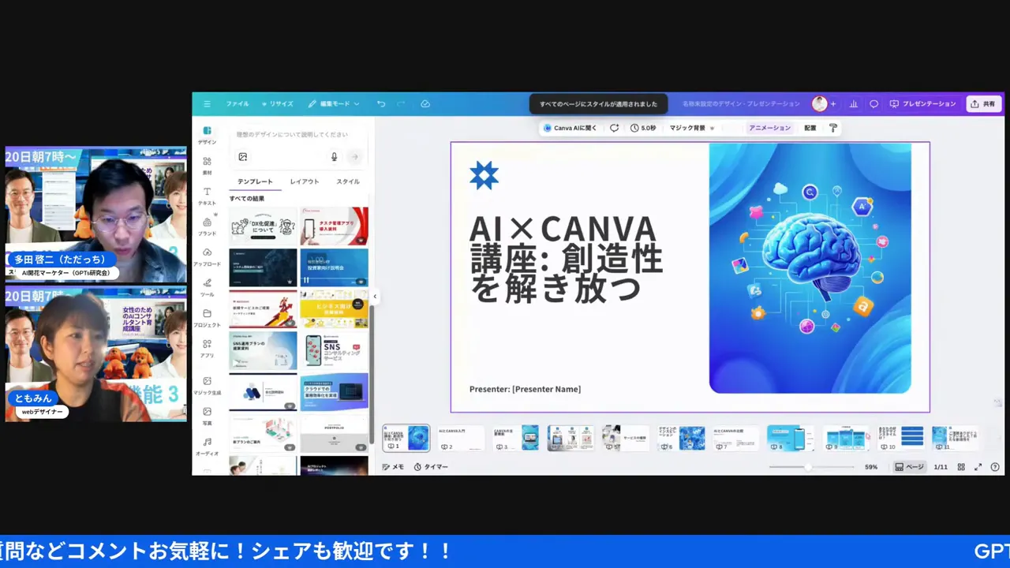This screenshot has width=1010, height=568.
Task: Click the 共有 (Share) button
Action: pos(983,103)
